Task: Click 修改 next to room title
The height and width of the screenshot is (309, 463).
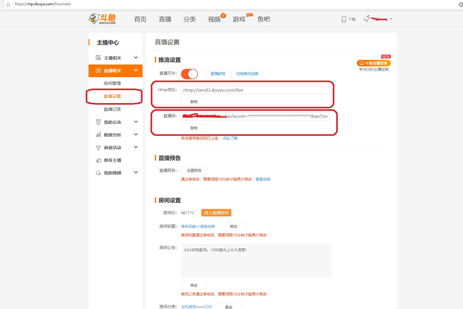Action: [234, 226]
